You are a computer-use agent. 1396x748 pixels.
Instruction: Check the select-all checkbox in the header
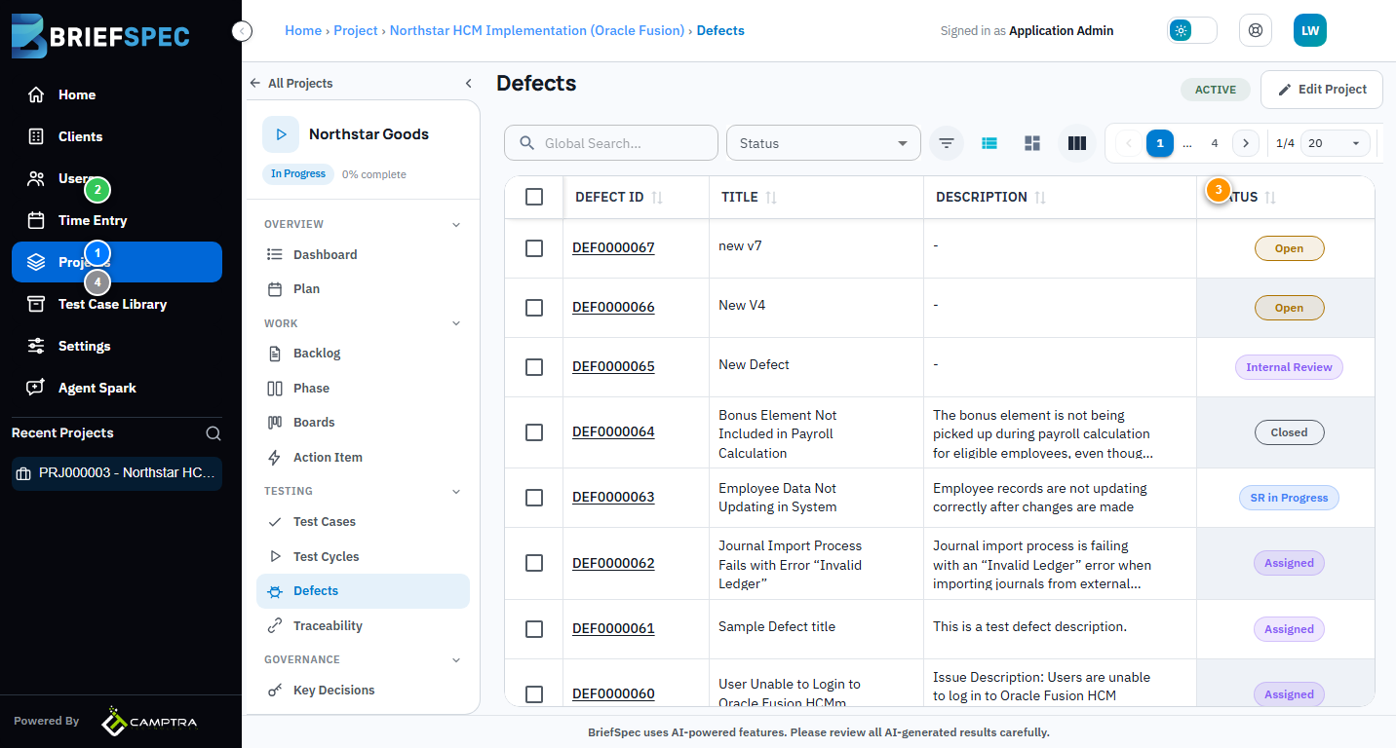coord(534,197)
